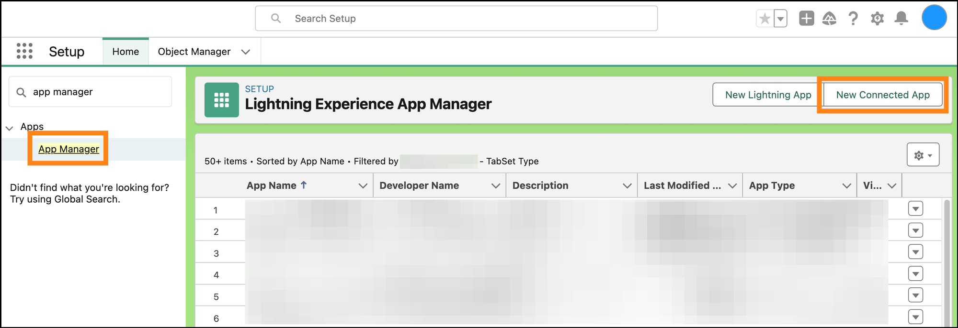Click the Quick Find box with app manager
958x328 pixels.
click(x=91, y=92)
